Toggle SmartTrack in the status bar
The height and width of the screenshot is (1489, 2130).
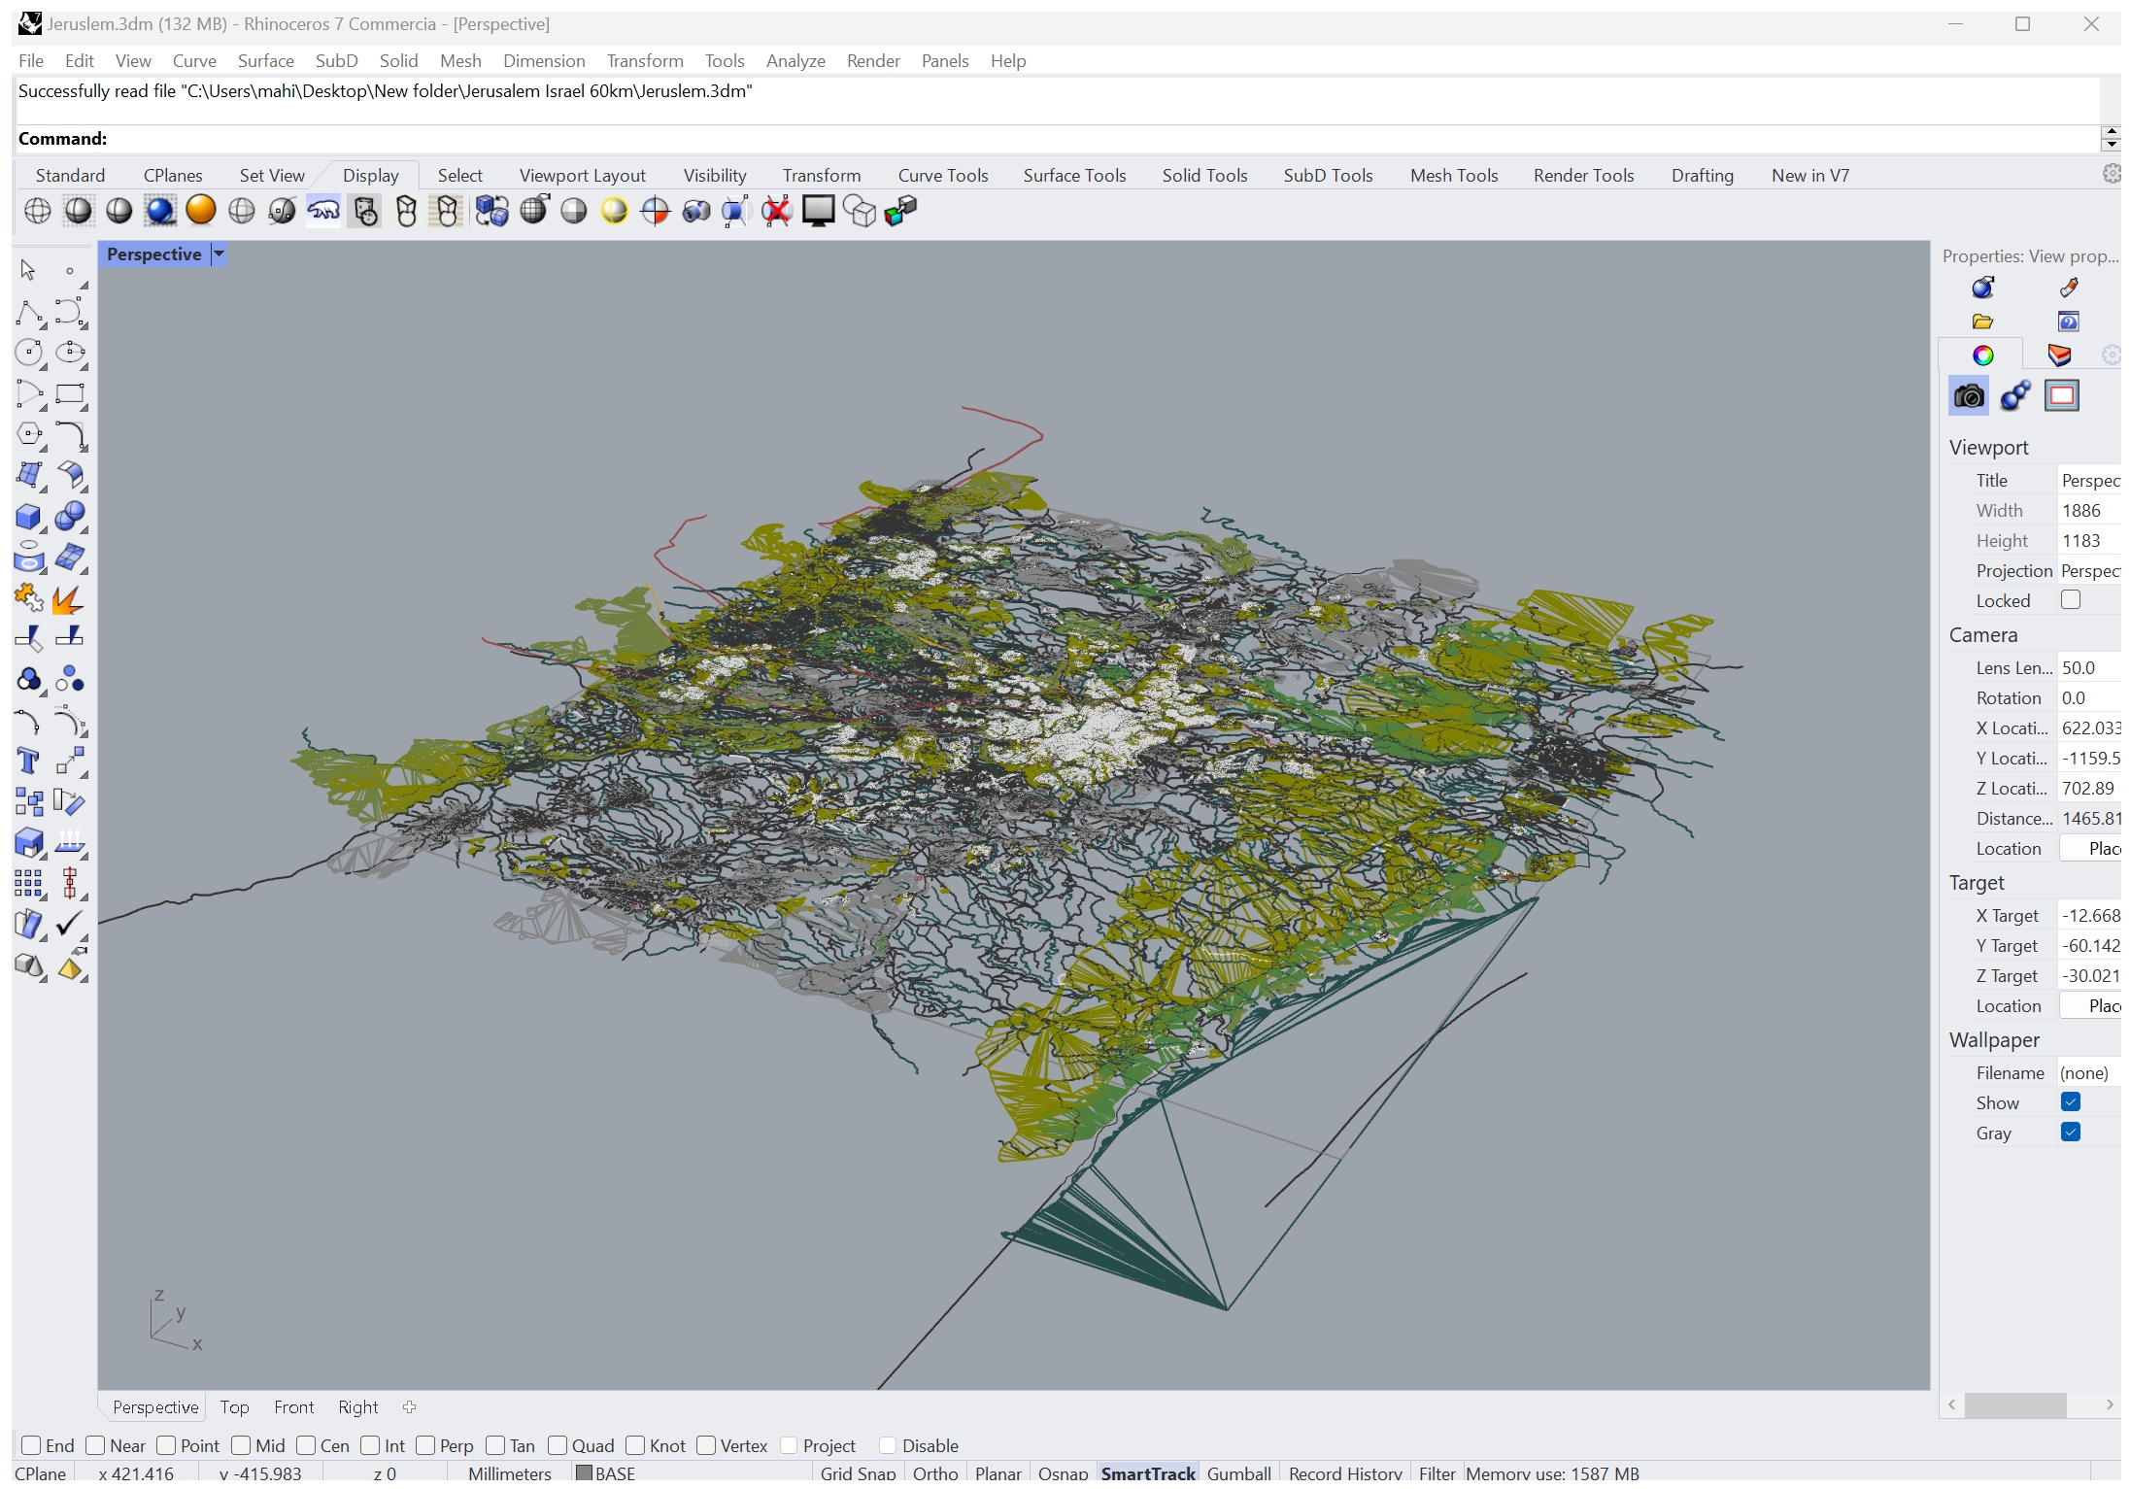pyautogui.click(x=1148, y=1472)
